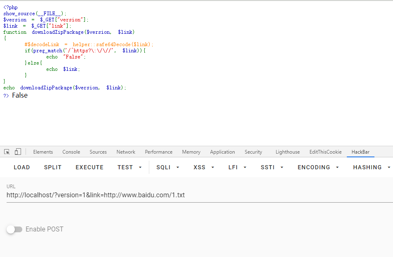Enable the POST toggle switch

[x=14, y=229]
